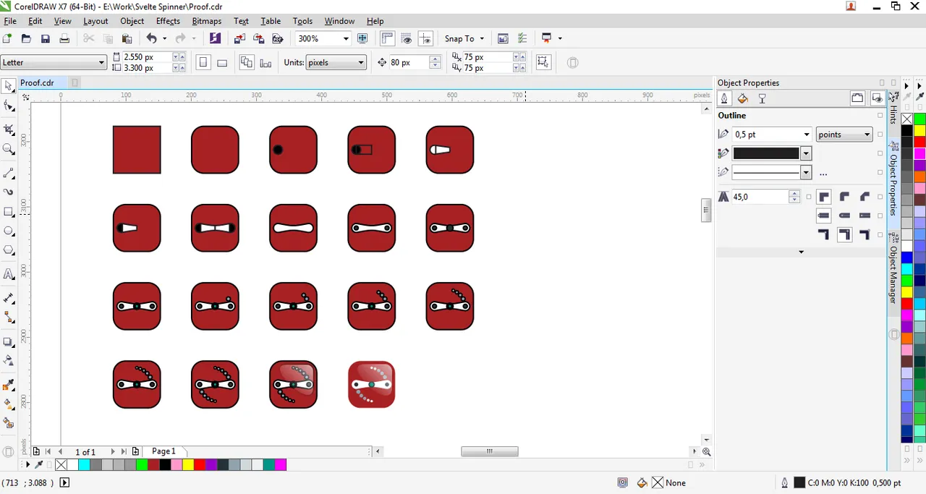Activate the Zoom tool in toolbox
The image size is (926, 494).
pyautogui.click(x=9, y=150)
